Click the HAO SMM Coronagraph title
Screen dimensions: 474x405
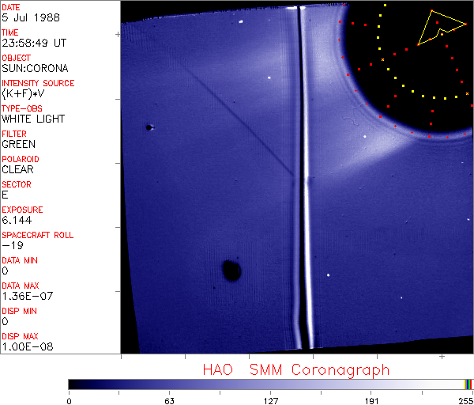click(296, 370)
